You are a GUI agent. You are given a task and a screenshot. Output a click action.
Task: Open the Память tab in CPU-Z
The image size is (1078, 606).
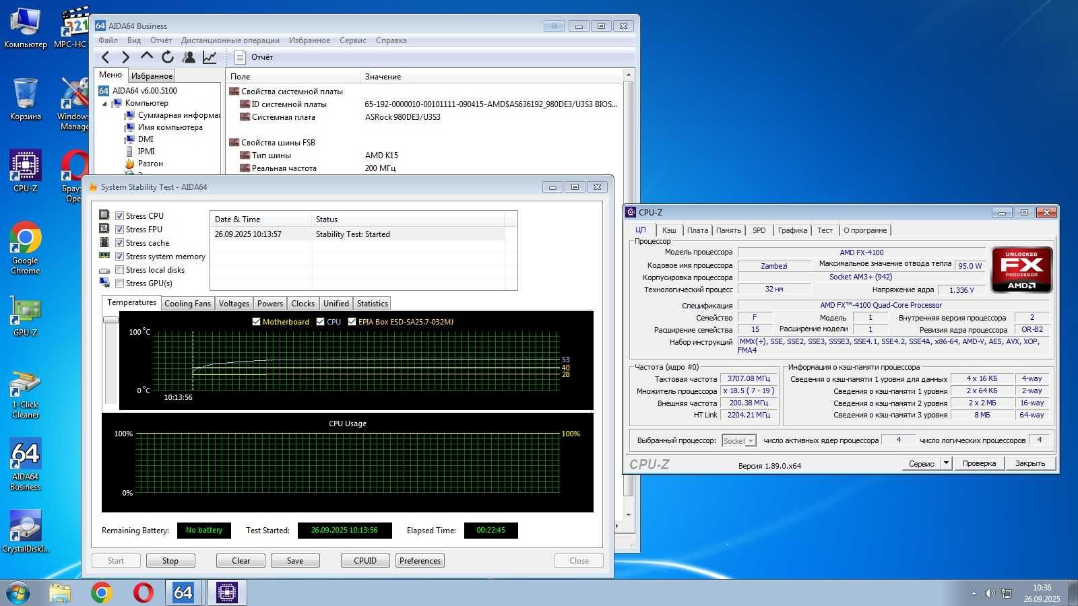pyautogui.click(x=728, y=230)
